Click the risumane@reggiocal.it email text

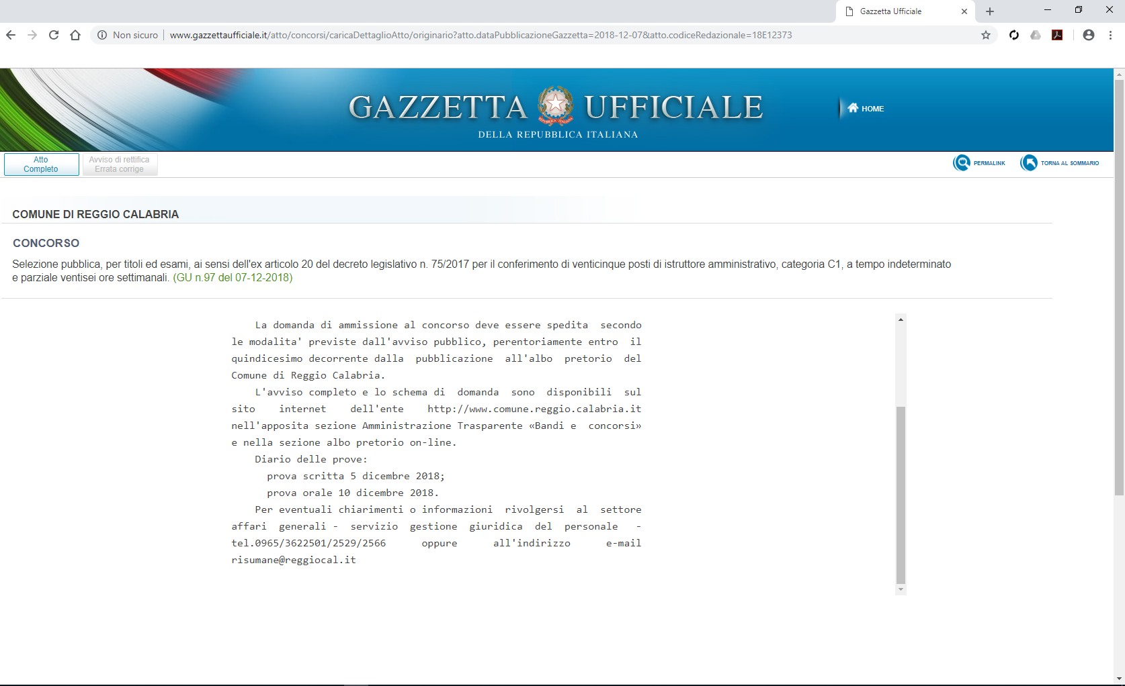click(x=294, y=560)
